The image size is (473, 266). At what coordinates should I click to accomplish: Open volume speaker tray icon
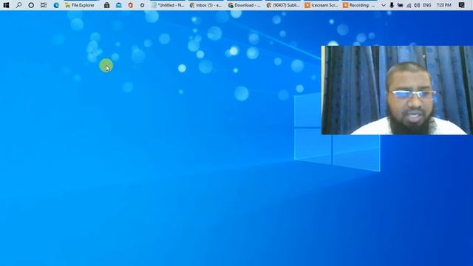(x=417, y=5)
